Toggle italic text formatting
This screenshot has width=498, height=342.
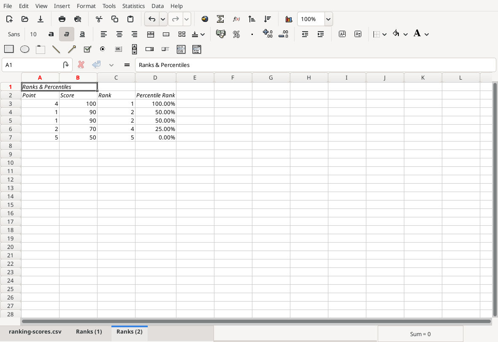[66, 34]
